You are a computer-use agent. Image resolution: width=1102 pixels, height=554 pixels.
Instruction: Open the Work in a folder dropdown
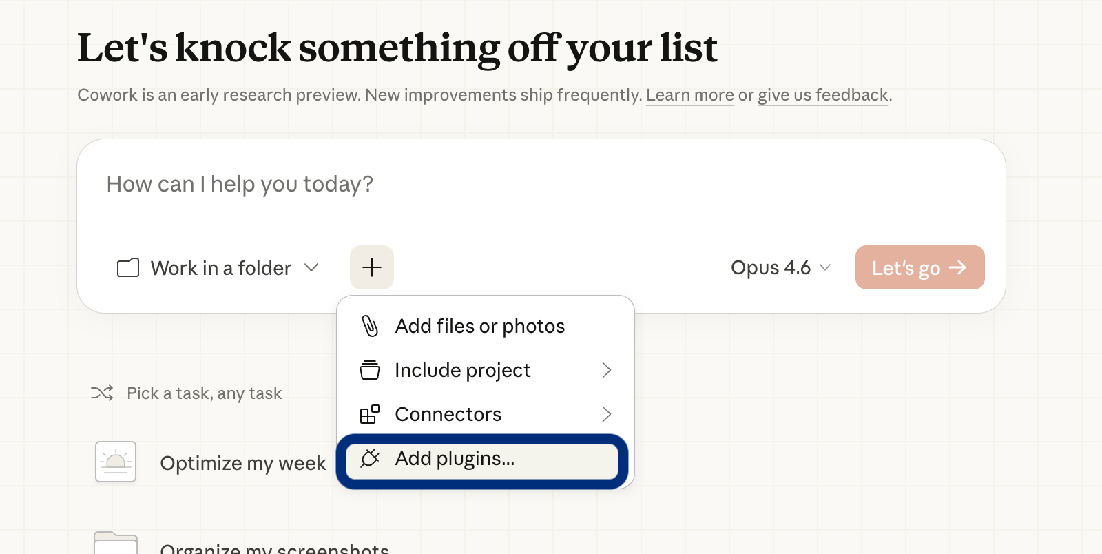218,267
